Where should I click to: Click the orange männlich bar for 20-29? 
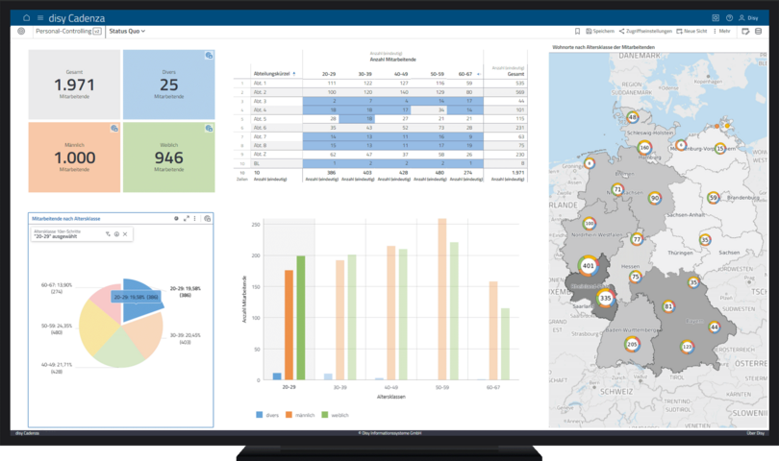click(289, 325)
